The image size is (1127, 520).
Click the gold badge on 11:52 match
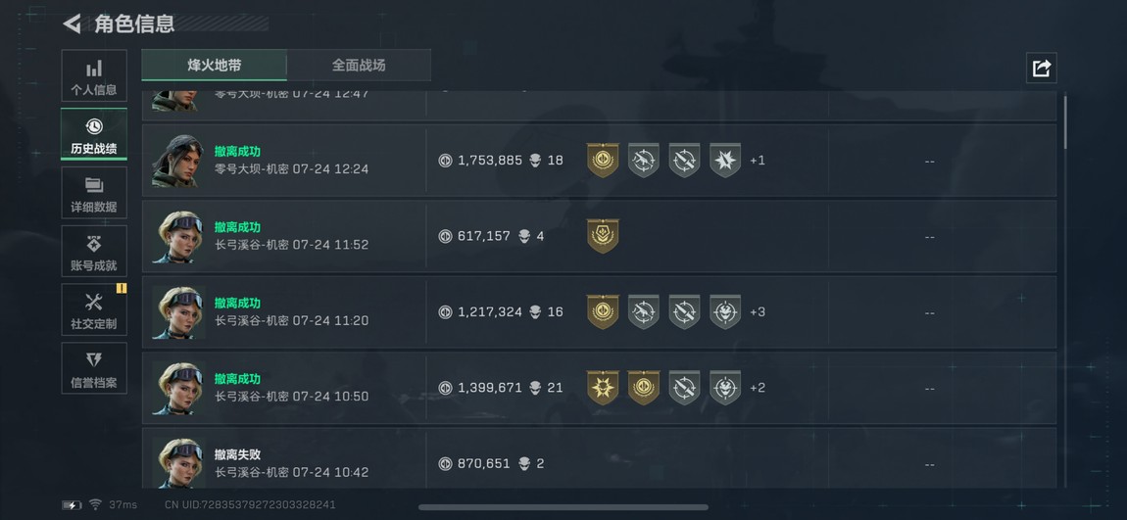(603, 236)
